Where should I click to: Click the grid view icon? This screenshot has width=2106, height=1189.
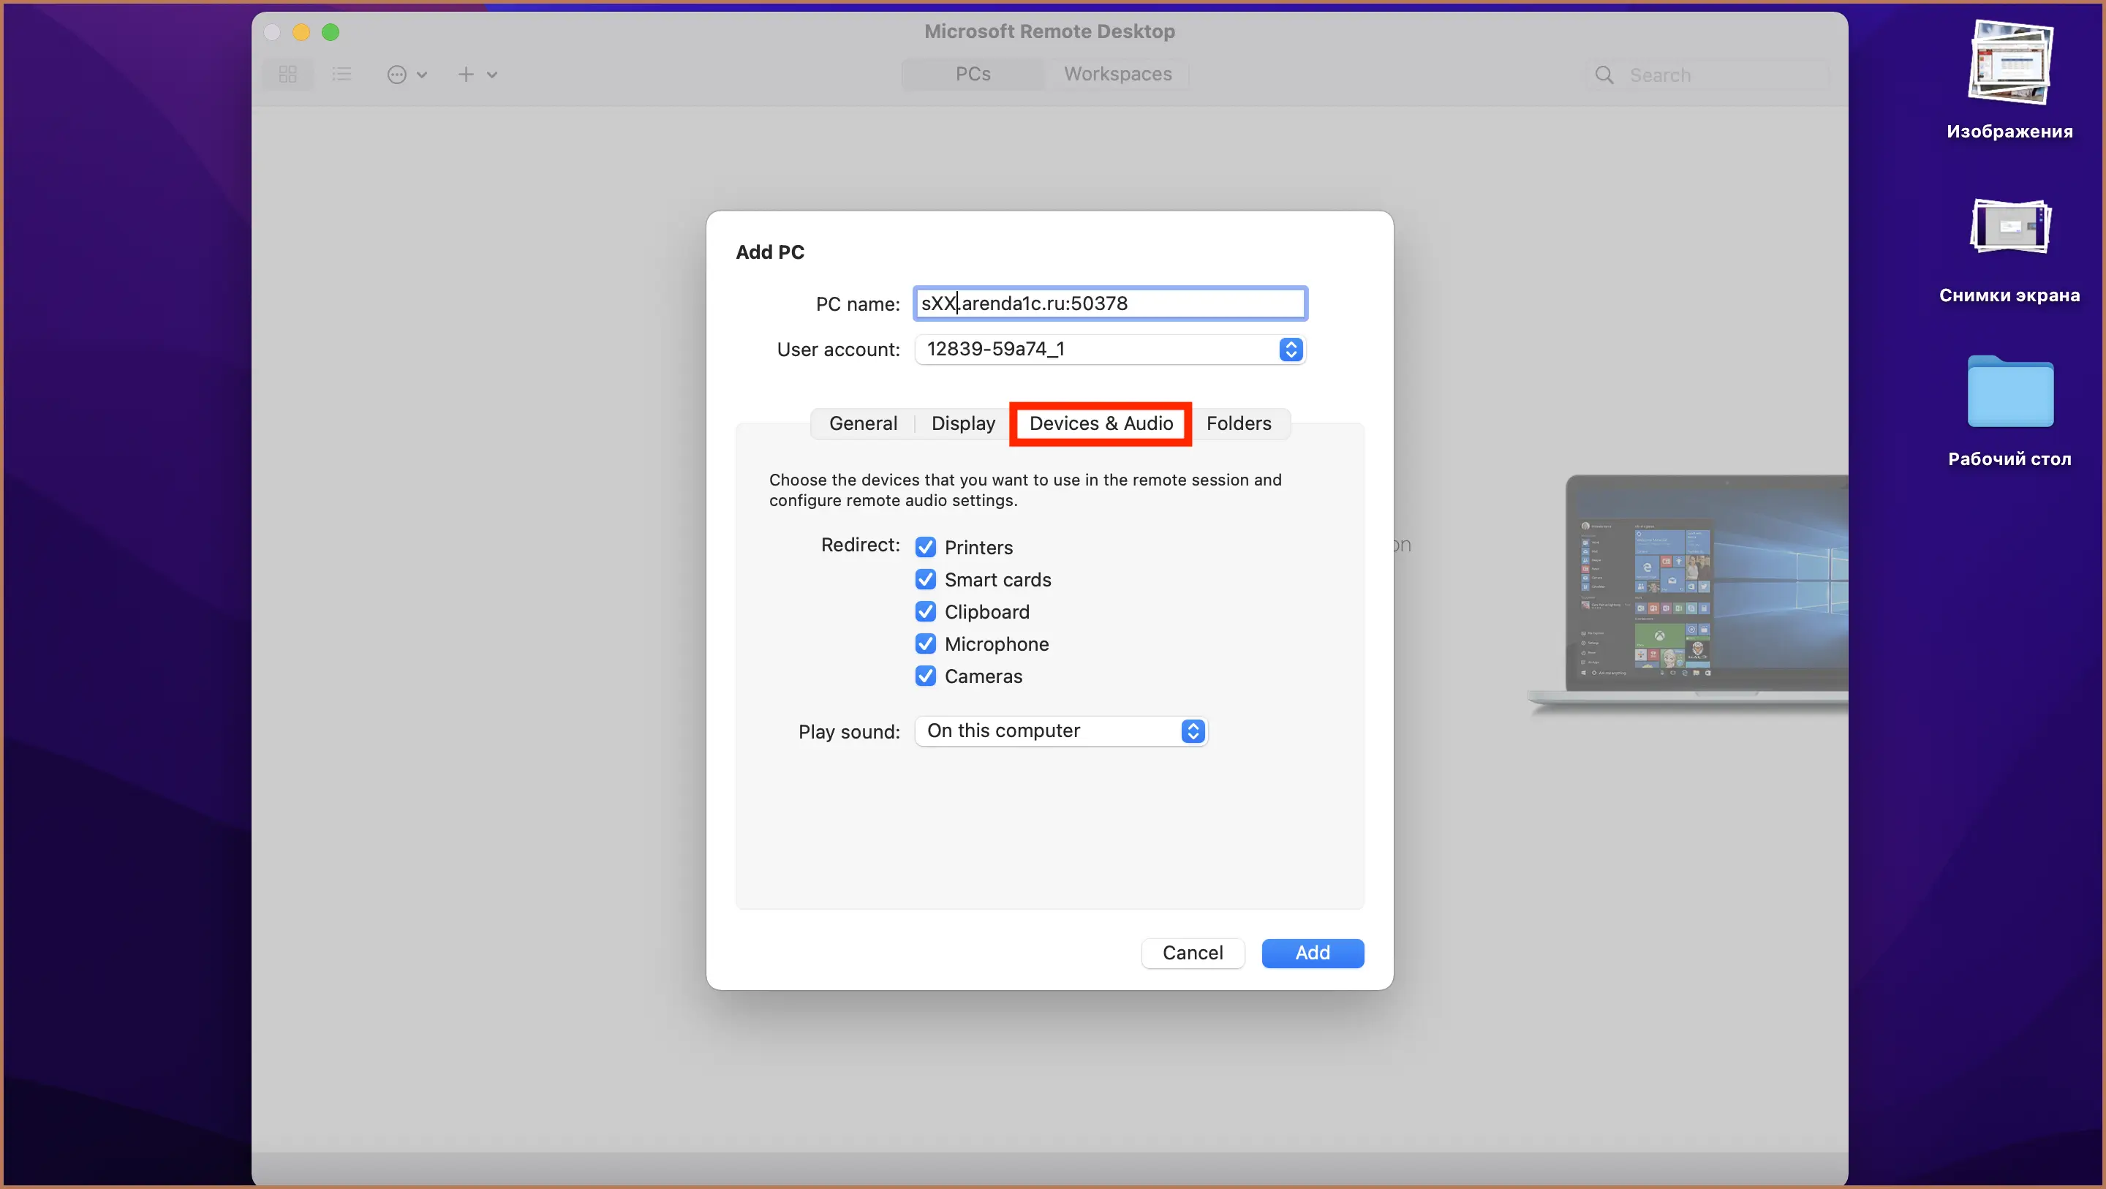tap(288, 74)
